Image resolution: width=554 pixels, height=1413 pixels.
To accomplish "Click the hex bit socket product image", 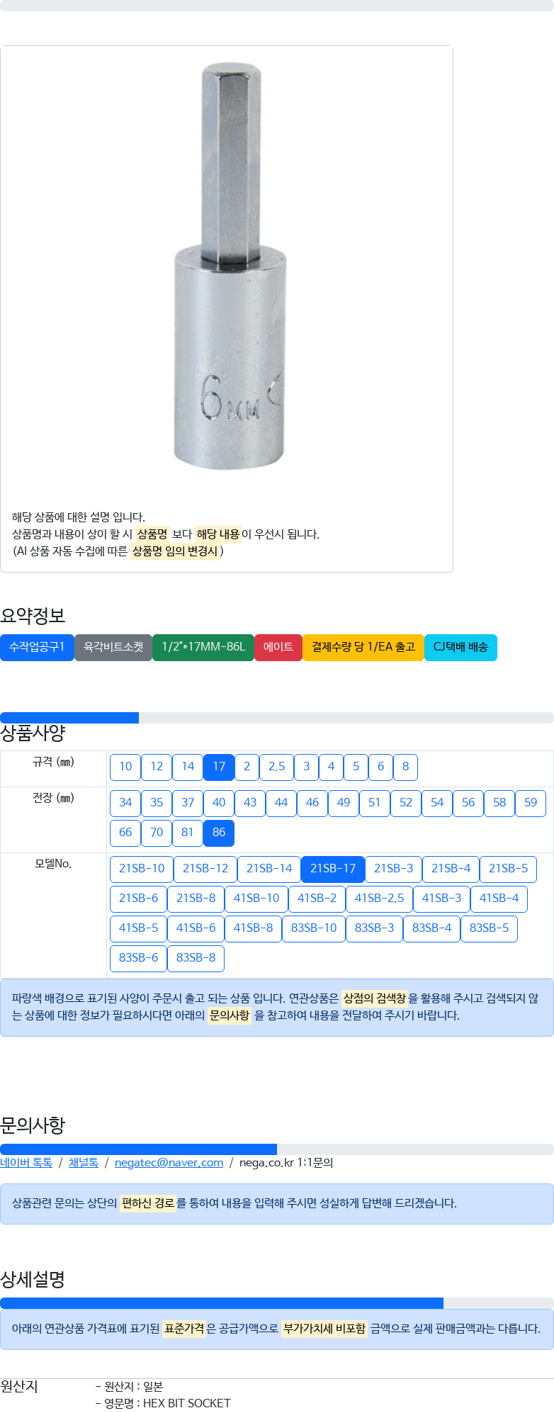I will click(x=229, y=266).
